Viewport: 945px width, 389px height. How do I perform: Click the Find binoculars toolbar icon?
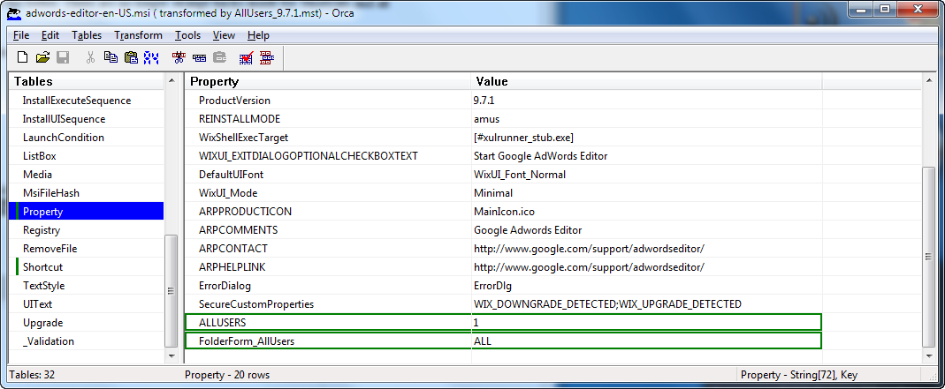pos(150,57)
